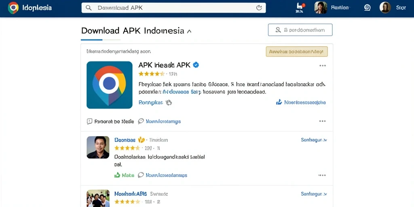
Task: Open the notifications icon with the red badge
Action: pos(300,8)
